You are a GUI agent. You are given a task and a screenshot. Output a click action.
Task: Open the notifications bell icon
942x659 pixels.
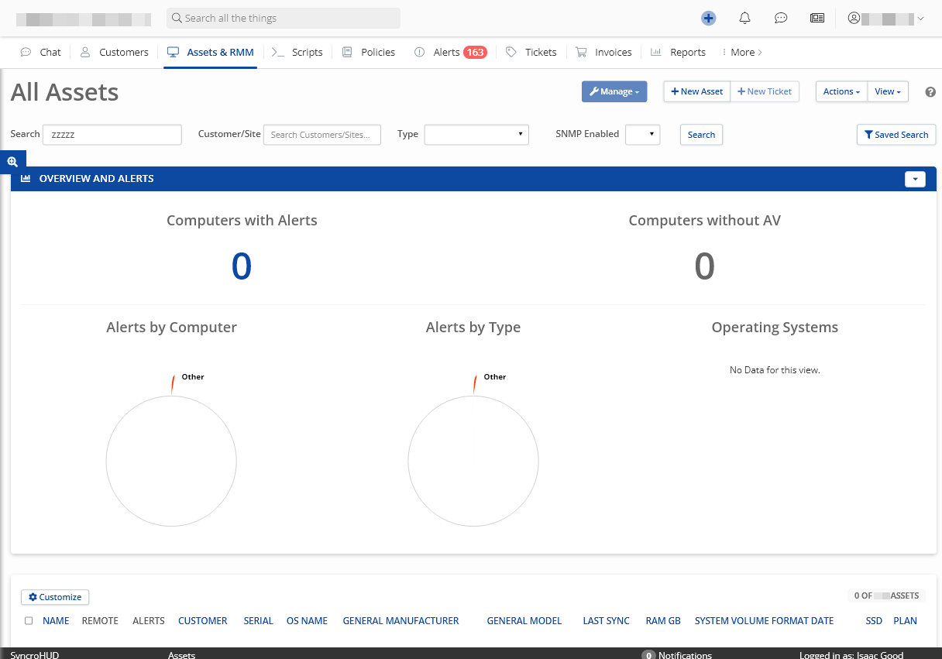point(744,18)
